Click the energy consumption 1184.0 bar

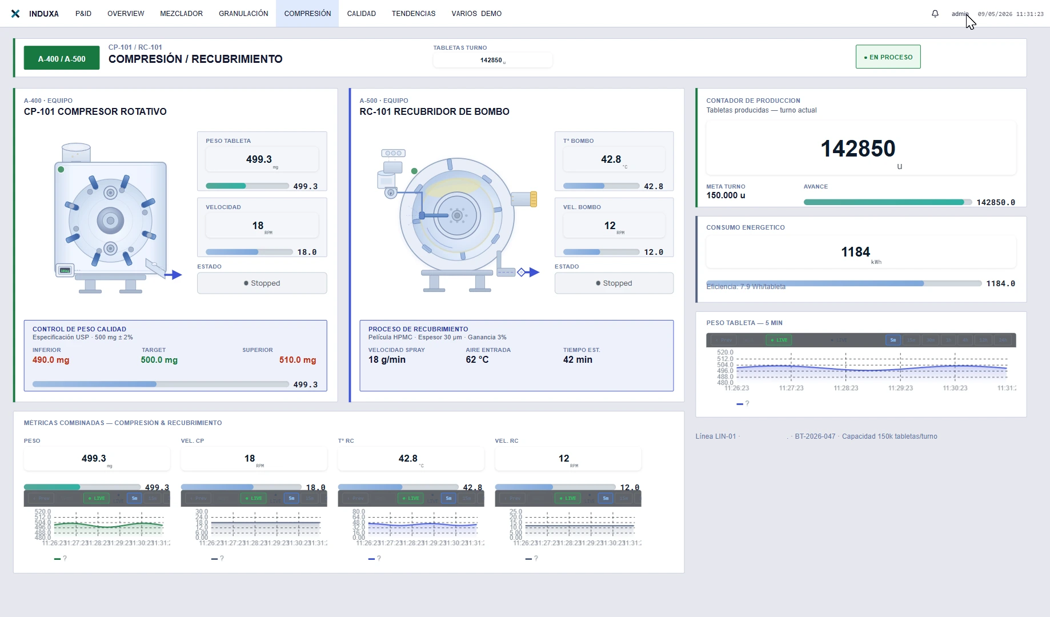844,283
